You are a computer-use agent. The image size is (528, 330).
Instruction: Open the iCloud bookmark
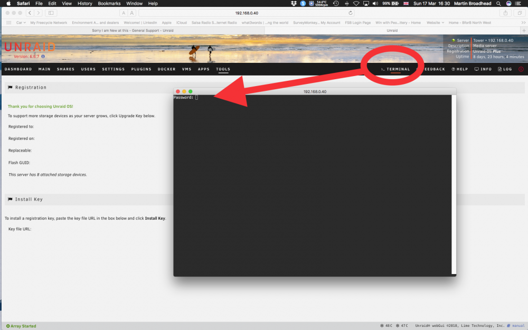click(181, 23)
